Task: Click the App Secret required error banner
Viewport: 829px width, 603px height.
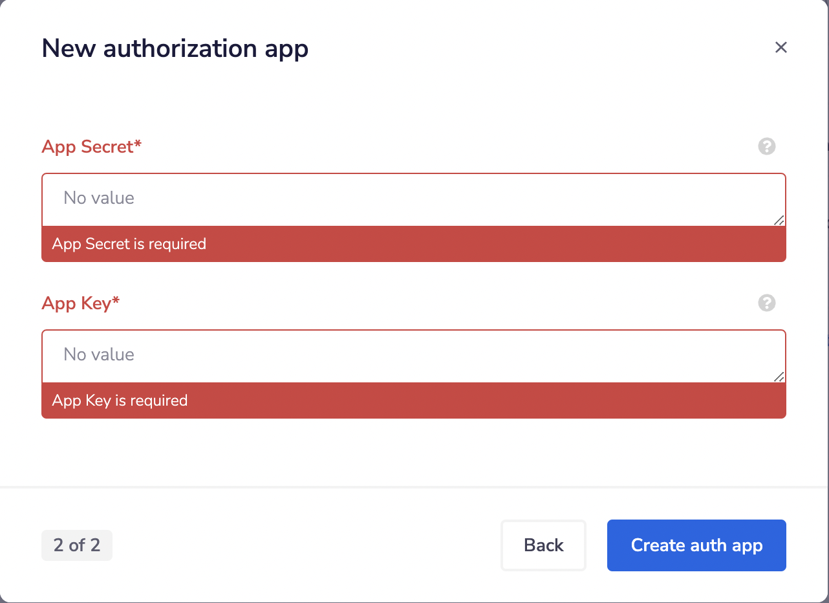Action: click(413, 244)
